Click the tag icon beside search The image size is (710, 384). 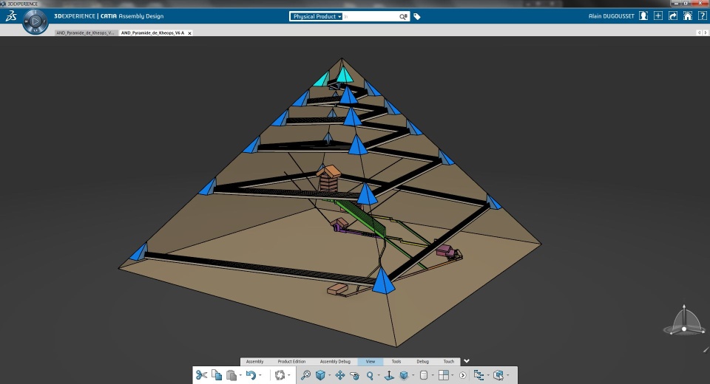tap(417, 16)
